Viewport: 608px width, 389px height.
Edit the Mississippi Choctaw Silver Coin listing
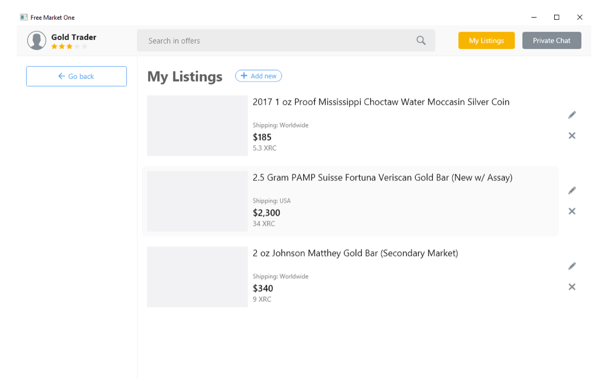[572, 115]
